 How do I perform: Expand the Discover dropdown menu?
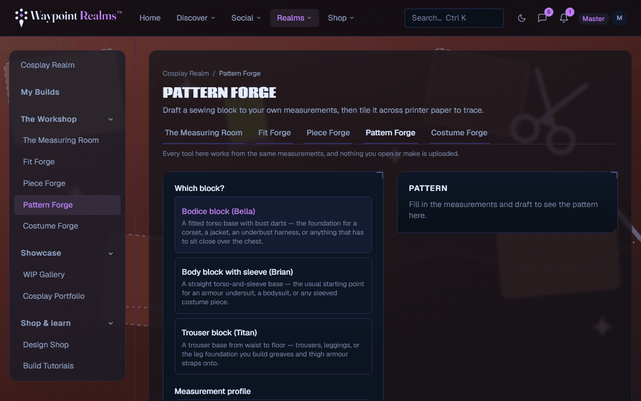click(196, 18)
